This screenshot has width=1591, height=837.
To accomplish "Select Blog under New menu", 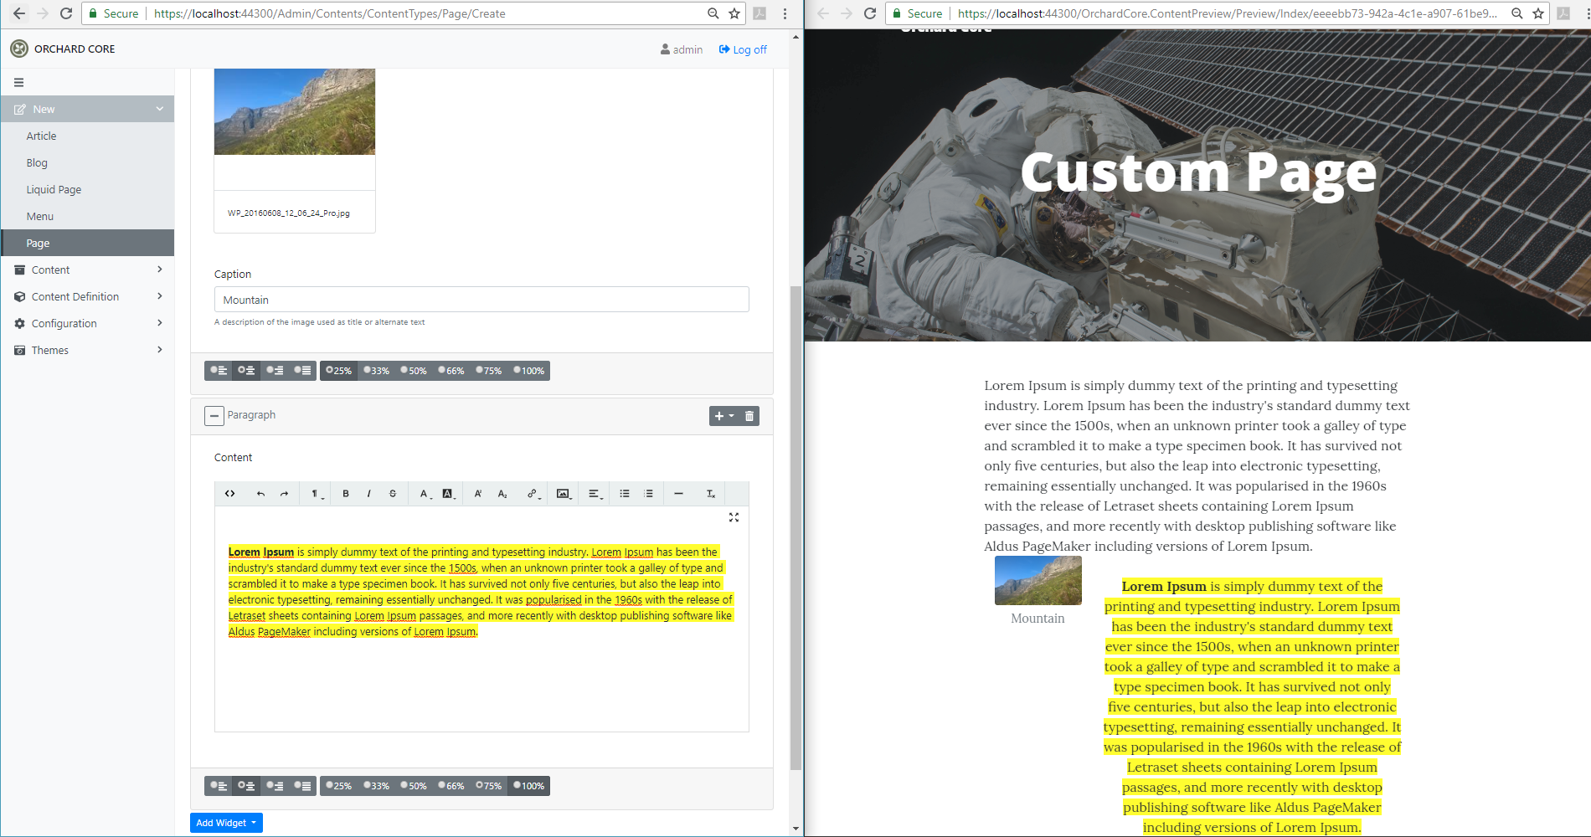I will click(88, 162).
